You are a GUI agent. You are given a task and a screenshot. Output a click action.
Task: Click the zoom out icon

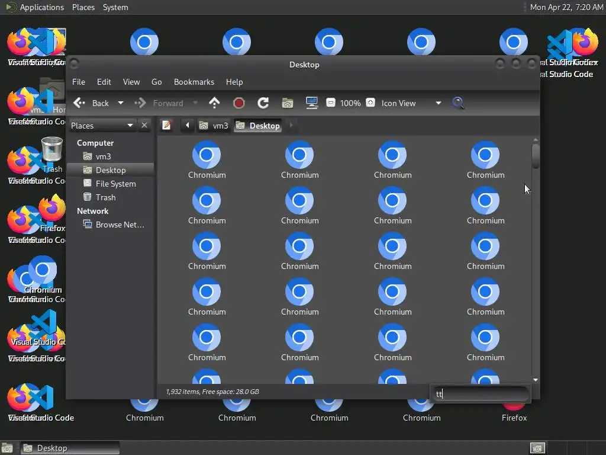(331, 102)
